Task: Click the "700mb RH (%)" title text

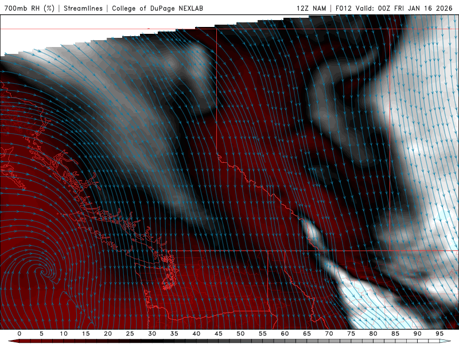Action: click(29, 8)
